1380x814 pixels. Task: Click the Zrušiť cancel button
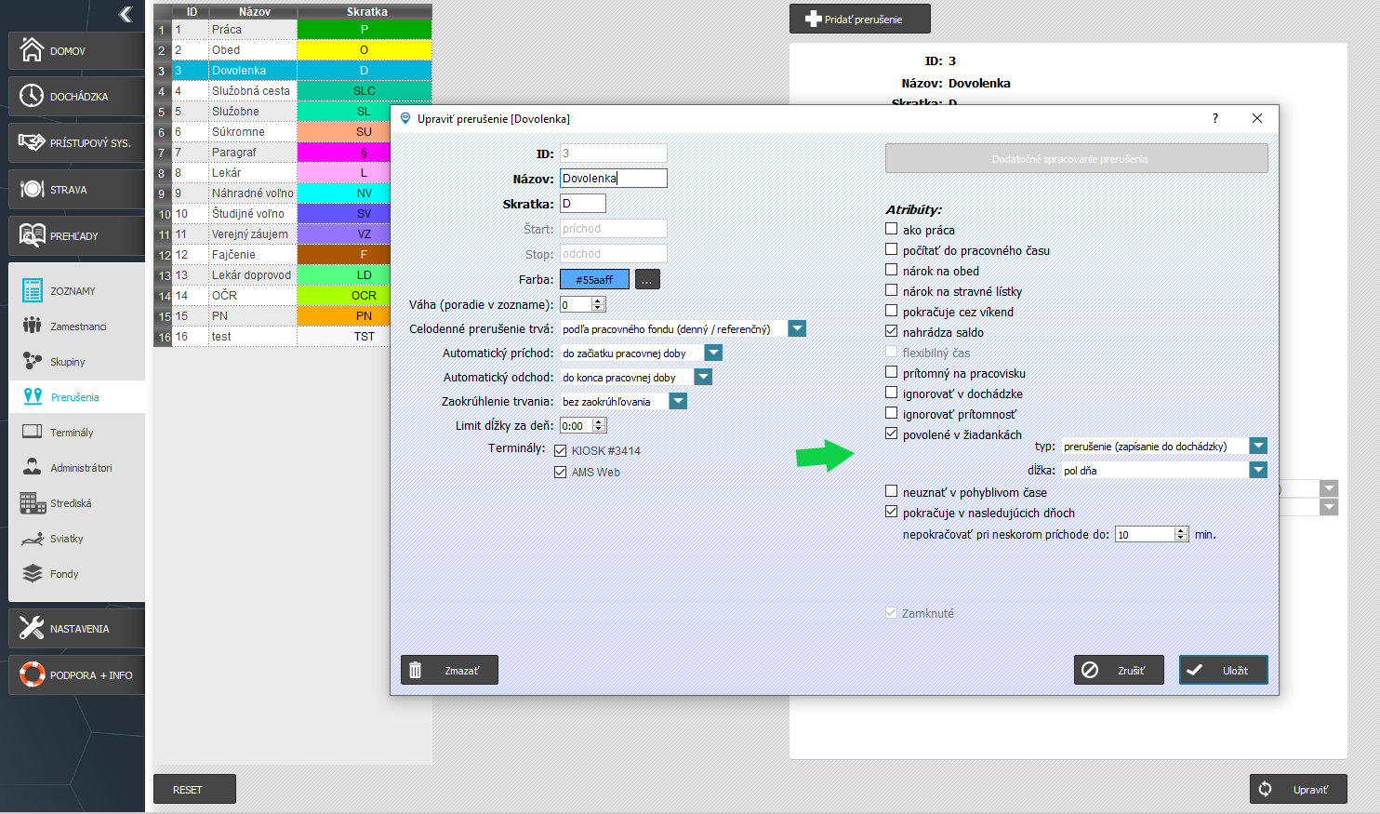pyautogui.click(x=1119, y=670)
